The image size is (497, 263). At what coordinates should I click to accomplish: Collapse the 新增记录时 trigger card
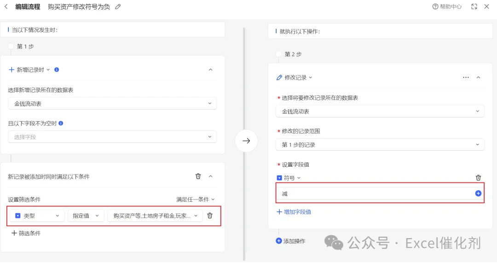pos(210,70)
